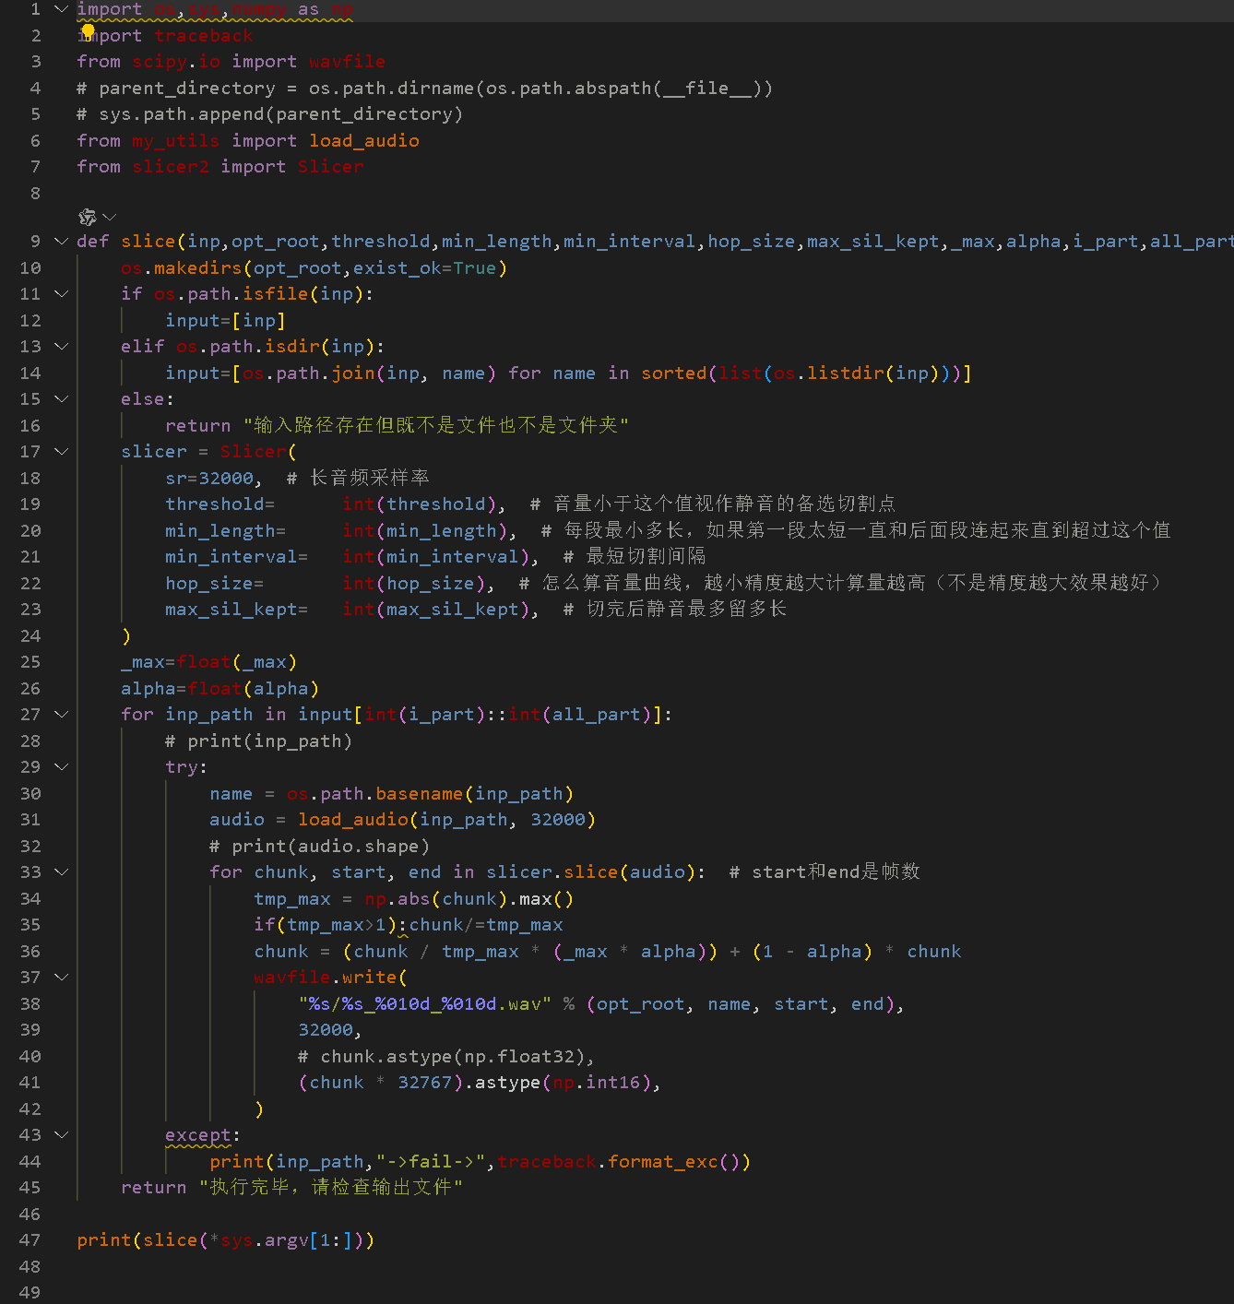Image resolution: width=1234 pixels, height=1304 pixels.
Task: Click the '# print(audio.shape)' comment
Action: pyautogui.click(x=320, y=846)
